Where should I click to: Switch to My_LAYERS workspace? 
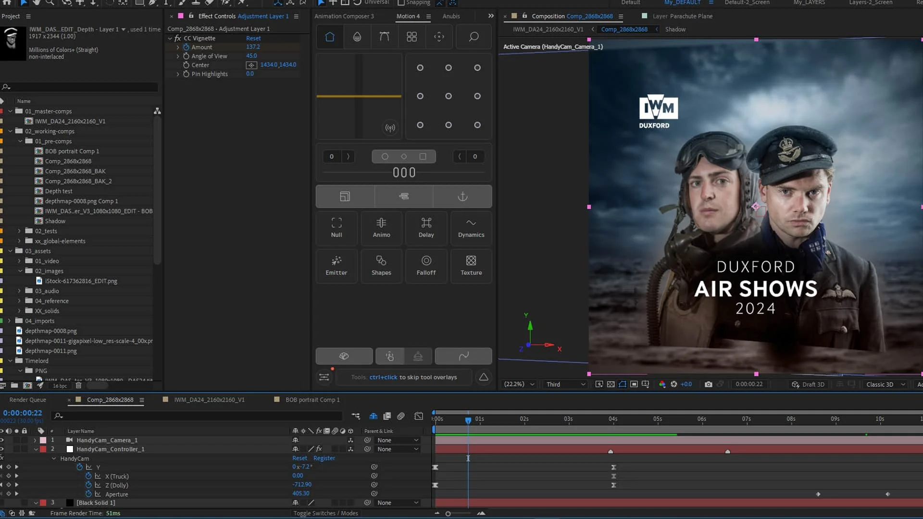(809, 2)
